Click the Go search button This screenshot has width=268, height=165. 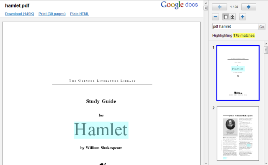click(x=261, y=27)
